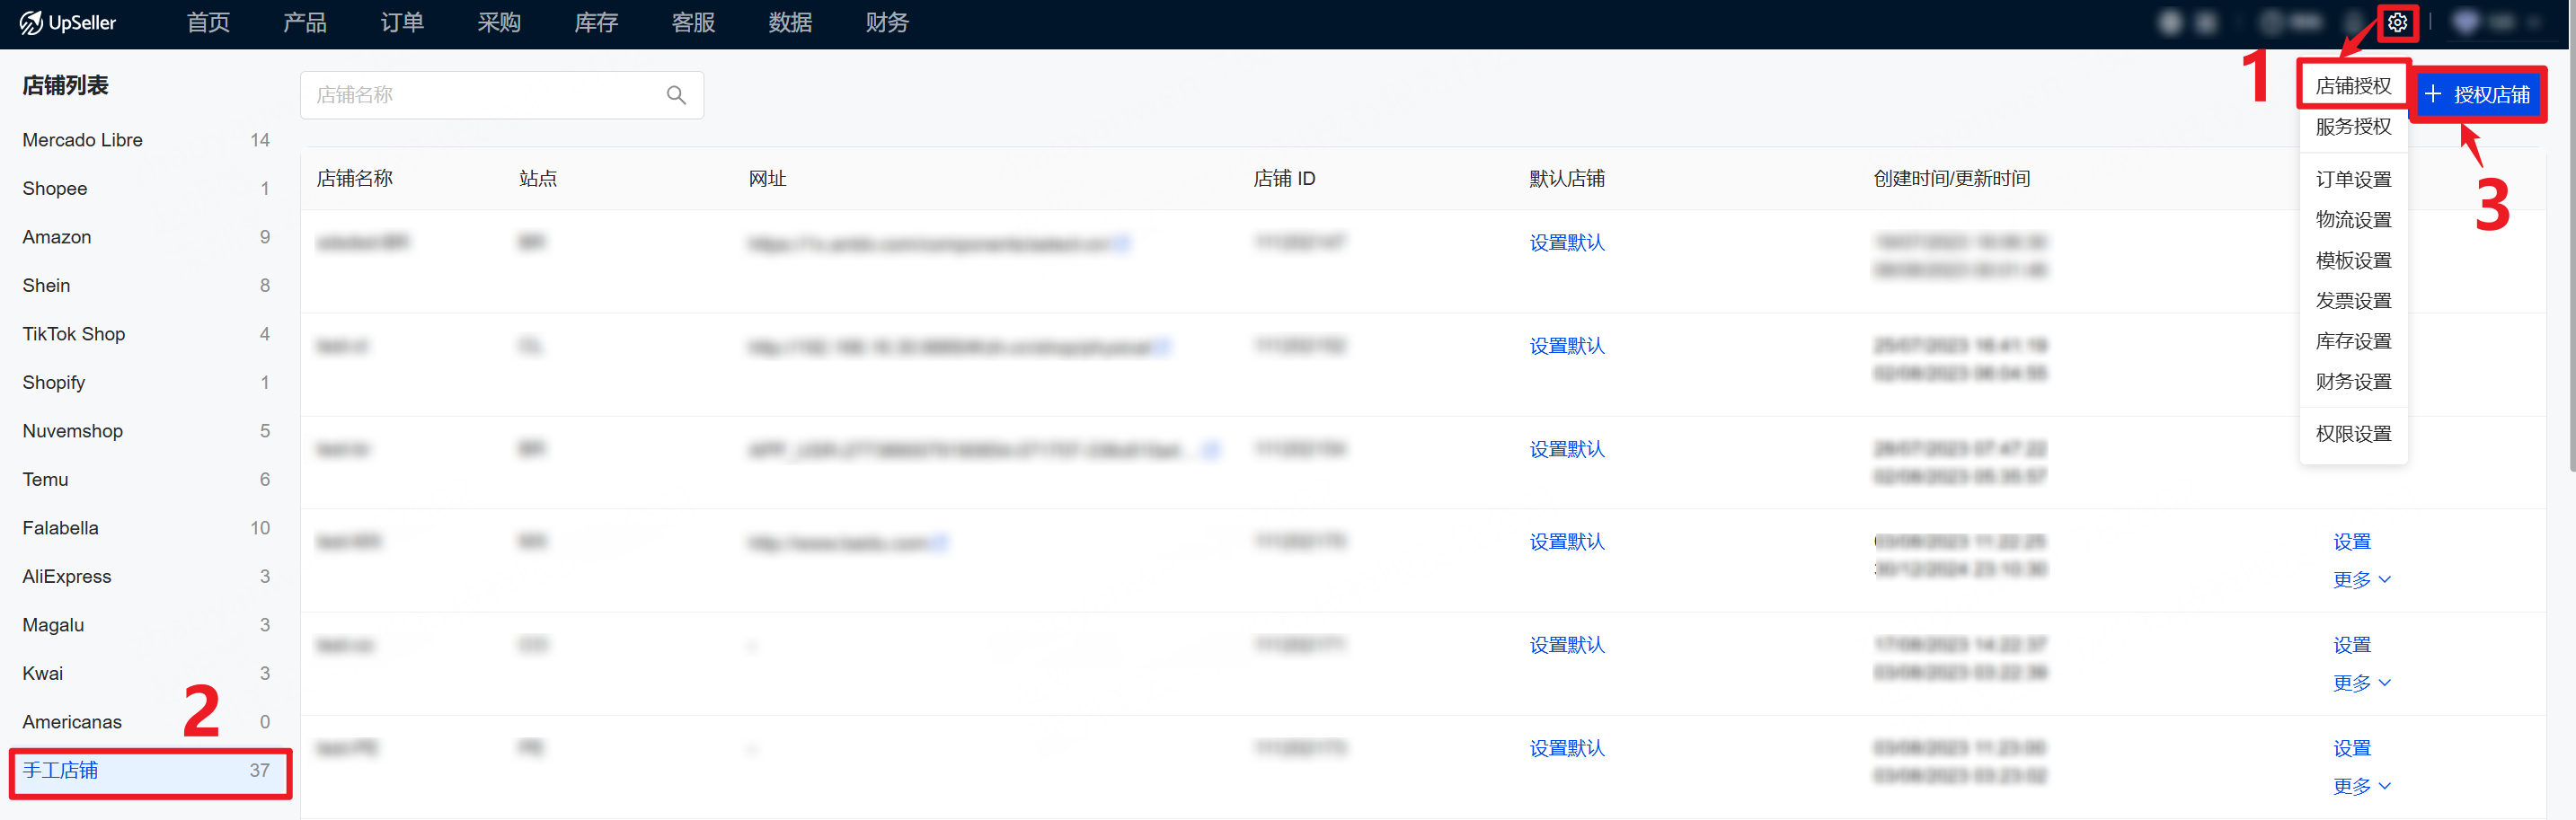Select Mercado Libre in the store list
Viewport: 2576px width, 820px height.
83,140
